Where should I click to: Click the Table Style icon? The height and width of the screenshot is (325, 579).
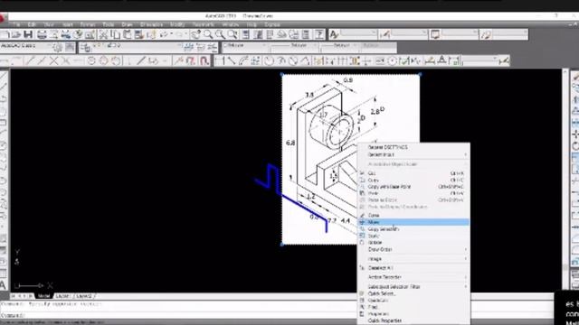pyautogui.click(x=435, y=34)
